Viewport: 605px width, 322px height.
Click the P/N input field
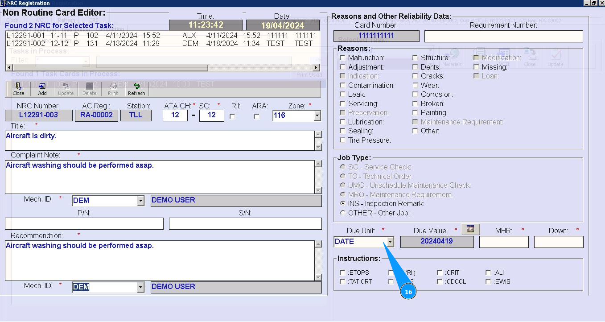pos(84,224)
